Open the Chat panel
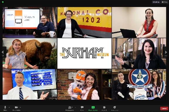Image resolution: width=169 pixels, height=112 pixels. pos(82,108)
